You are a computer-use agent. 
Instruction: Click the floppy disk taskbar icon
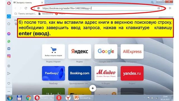point(19,98)
